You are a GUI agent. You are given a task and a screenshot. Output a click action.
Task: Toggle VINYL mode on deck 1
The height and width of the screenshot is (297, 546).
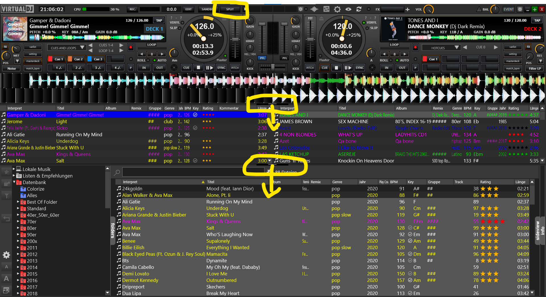(x=182, y=22)
